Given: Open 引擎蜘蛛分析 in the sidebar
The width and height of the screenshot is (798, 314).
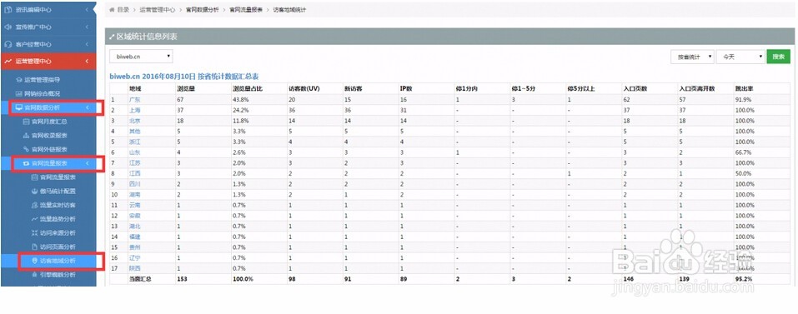Looking at the screenshot, I should 58,274.
